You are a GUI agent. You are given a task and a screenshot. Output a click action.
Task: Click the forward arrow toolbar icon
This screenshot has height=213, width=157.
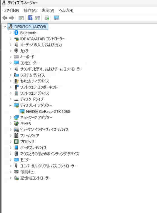pyautogui.click(x=11, y=18)
